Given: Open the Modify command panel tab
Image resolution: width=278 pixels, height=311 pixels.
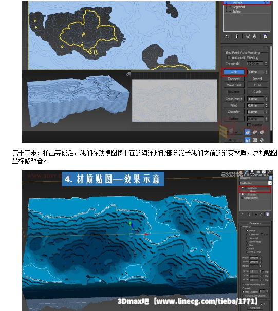Looking at the screenshot, I should pyautogui.click(x=247, y=173).
